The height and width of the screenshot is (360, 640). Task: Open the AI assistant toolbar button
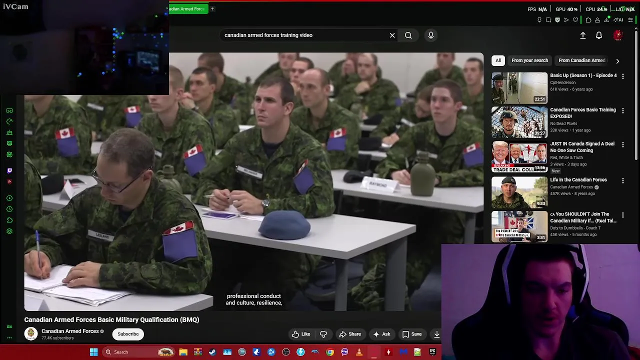click(618, 20)
